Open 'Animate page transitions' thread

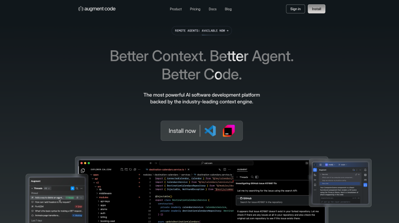(47, 216)
